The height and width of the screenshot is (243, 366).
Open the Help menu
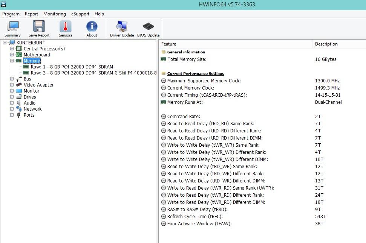click(99, 14)
